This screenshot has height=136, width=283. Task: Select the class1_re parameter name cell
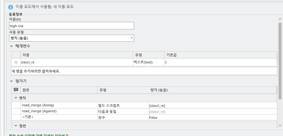[x=76, y=62]
